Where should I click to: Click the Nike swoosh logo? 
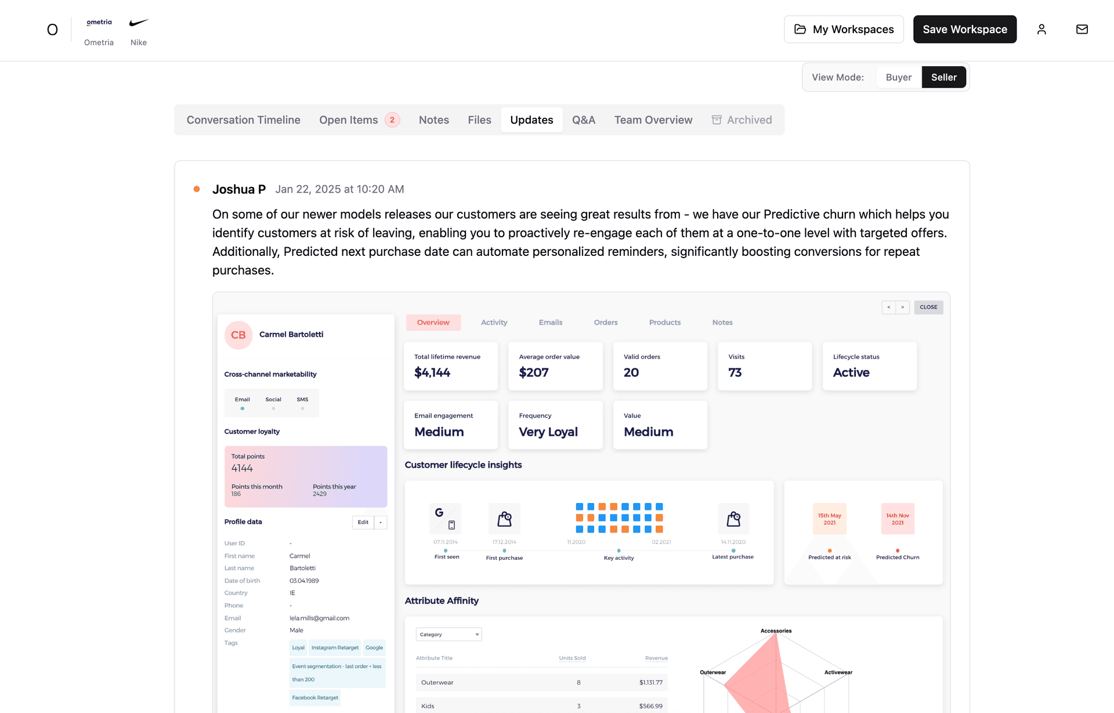[x=139, y=23]
